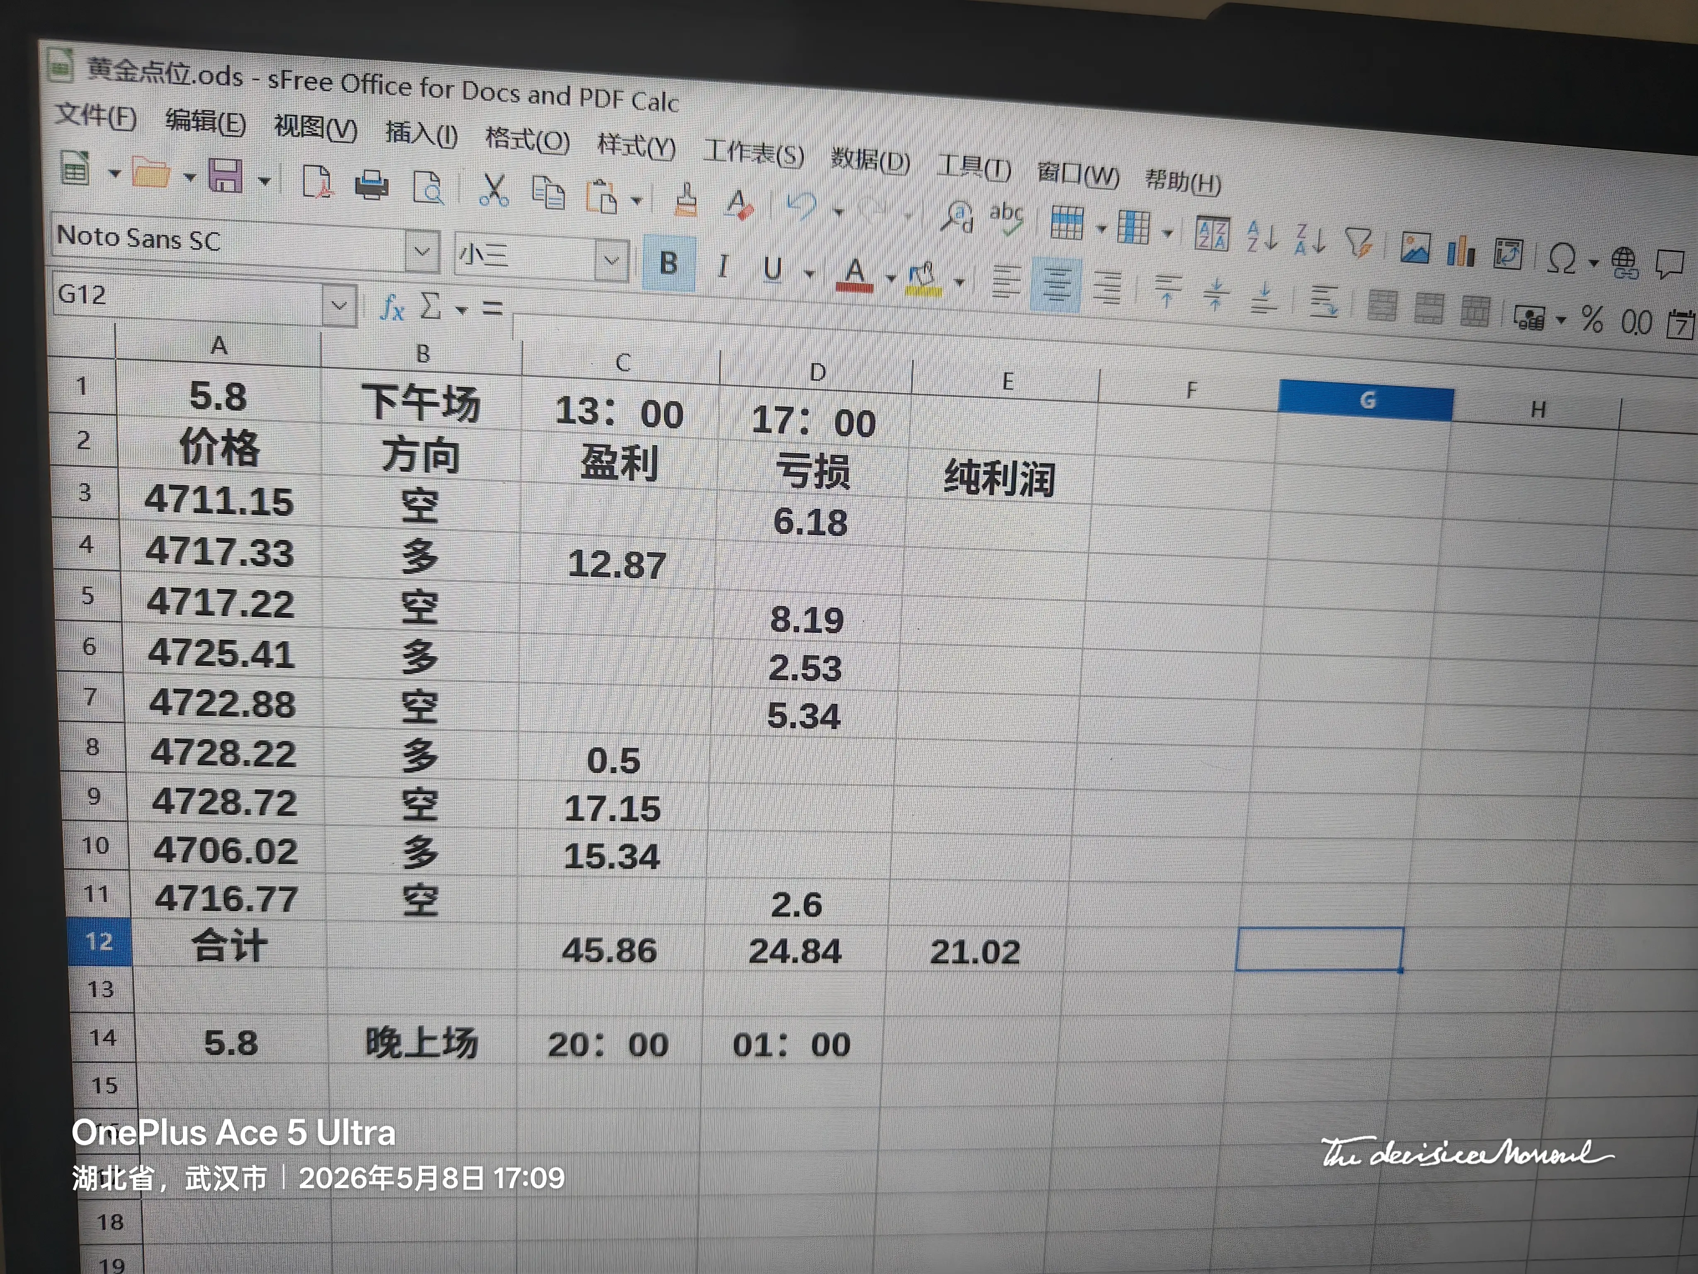Toggle wrap text
1698x1274 pixels.
(x=1324, y=301)
